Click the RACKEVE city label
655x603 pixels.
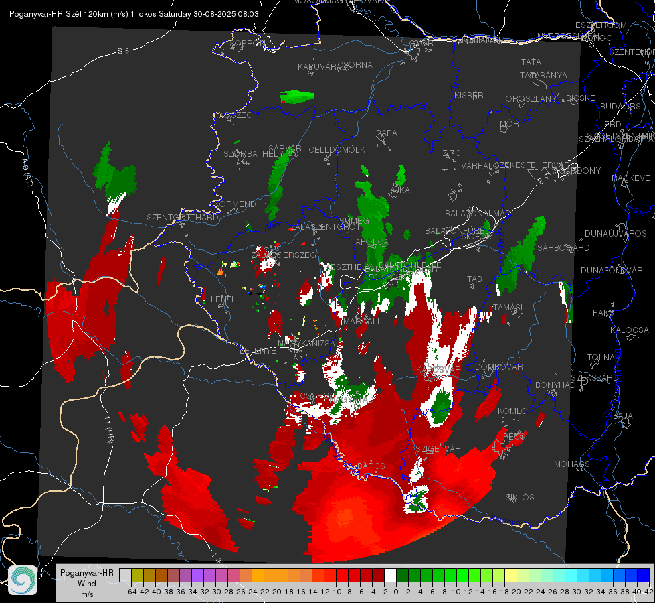[x=631, y=178]
